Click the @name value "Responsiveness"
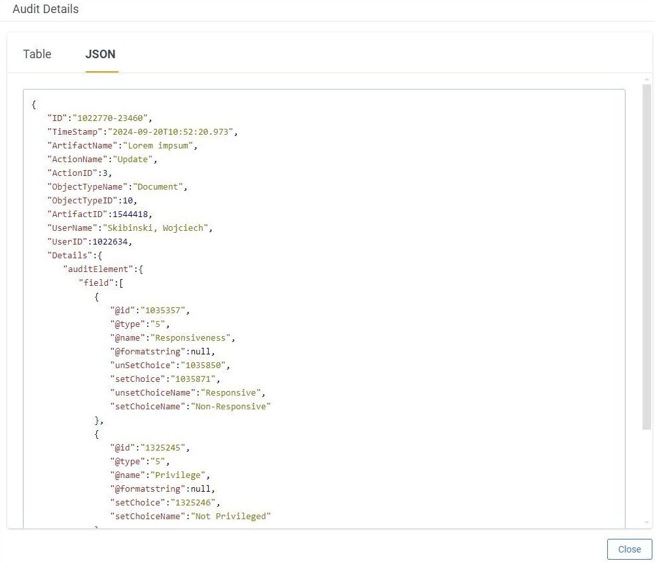 [190, 338]
